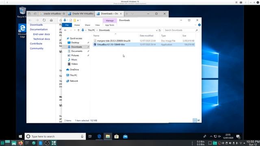The image size is (260, 146).
Task: Sort files by Date modified column
Action: tap(146, 36)
